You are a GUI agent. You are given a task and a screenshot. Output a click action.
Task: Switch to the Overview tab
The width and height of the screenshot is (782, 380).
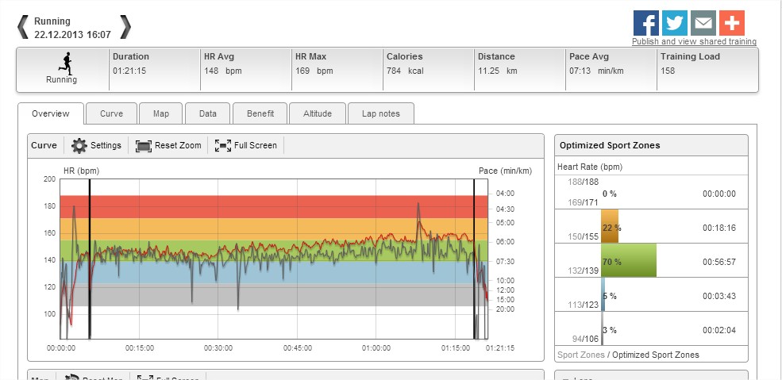point(50,113)
